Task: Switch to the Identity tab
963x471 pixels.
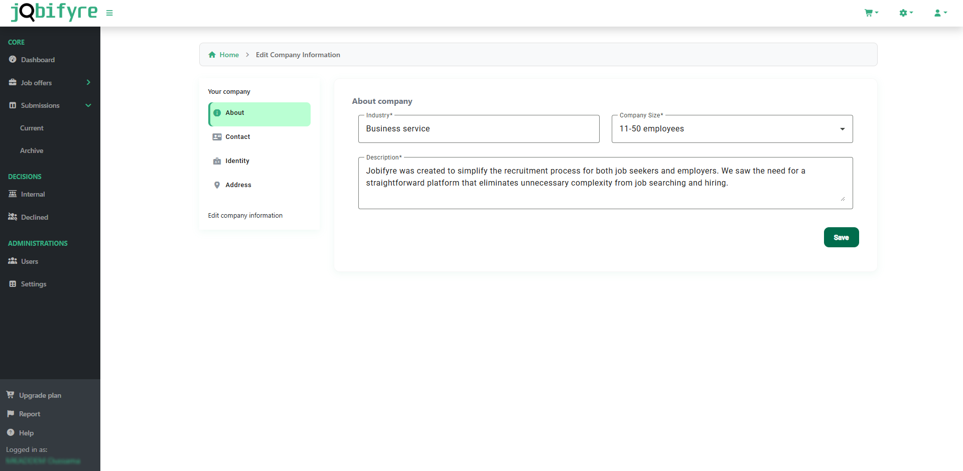Action: [237, 161]
